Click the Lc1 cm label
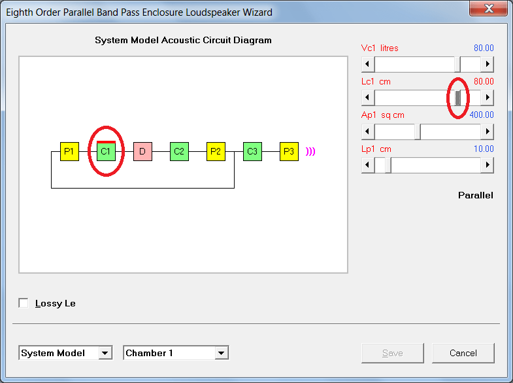The height and width of the screenshot is (383, 513). (x=376, y=82)
